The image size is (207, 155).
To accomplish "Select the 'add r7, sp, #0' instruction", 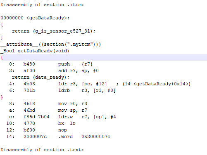I will click(79, 70).
